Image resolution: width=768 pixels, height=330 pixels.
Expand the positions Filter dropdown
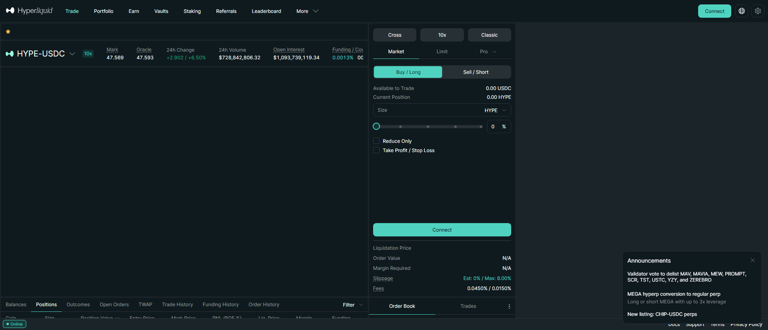353,305
